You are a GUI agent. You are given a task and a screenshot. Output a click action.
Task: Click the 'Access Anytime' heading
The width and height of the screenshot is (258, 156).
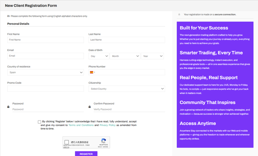click(x=198, y=123)
